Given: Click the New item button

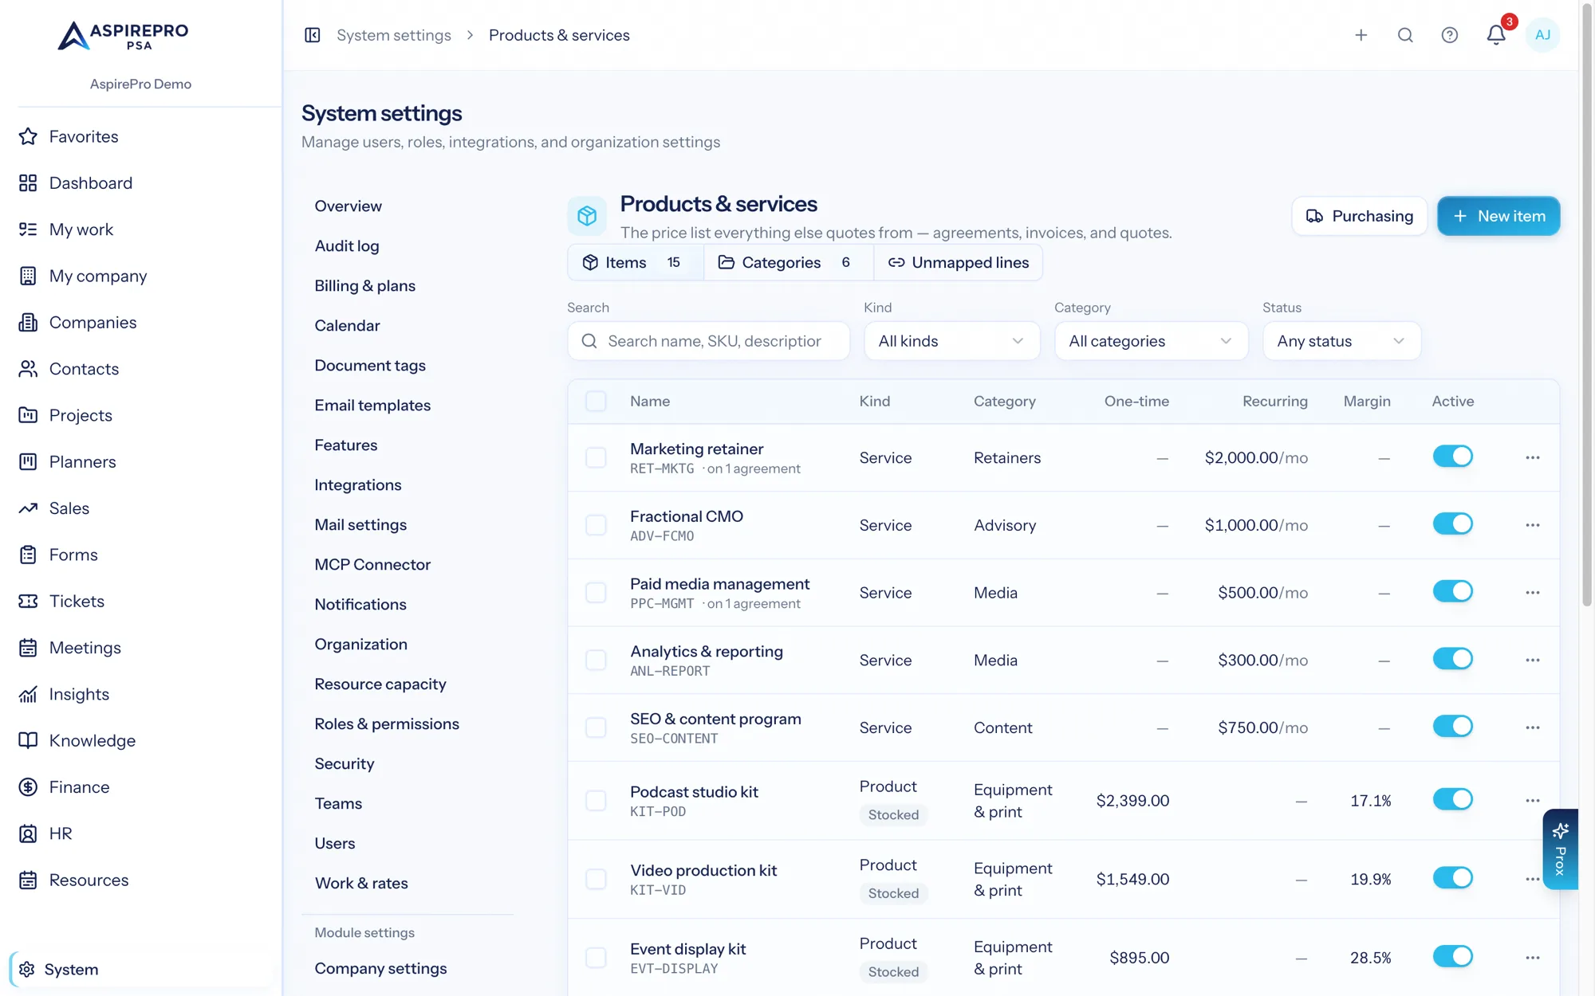Looking at the screenshot, I should 1499,216.
